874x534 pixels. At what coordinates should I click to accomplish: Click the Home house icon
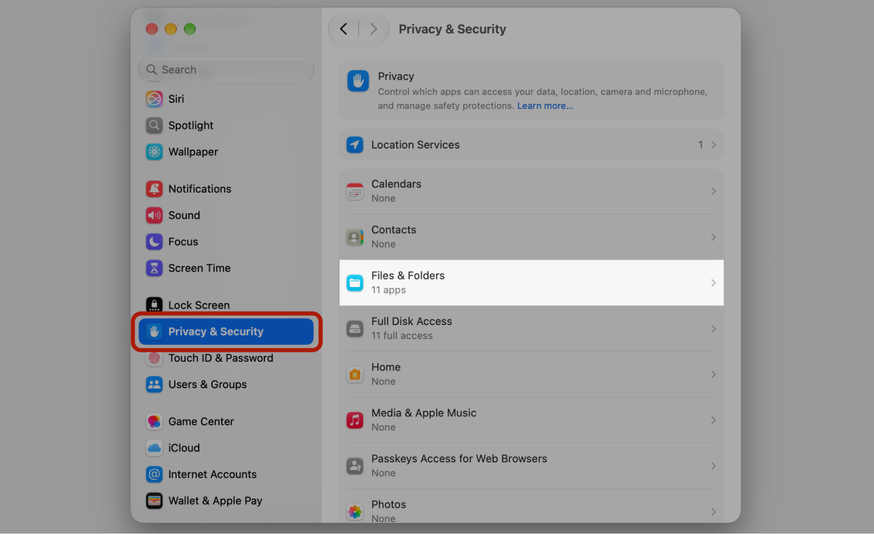click(355, 374)
